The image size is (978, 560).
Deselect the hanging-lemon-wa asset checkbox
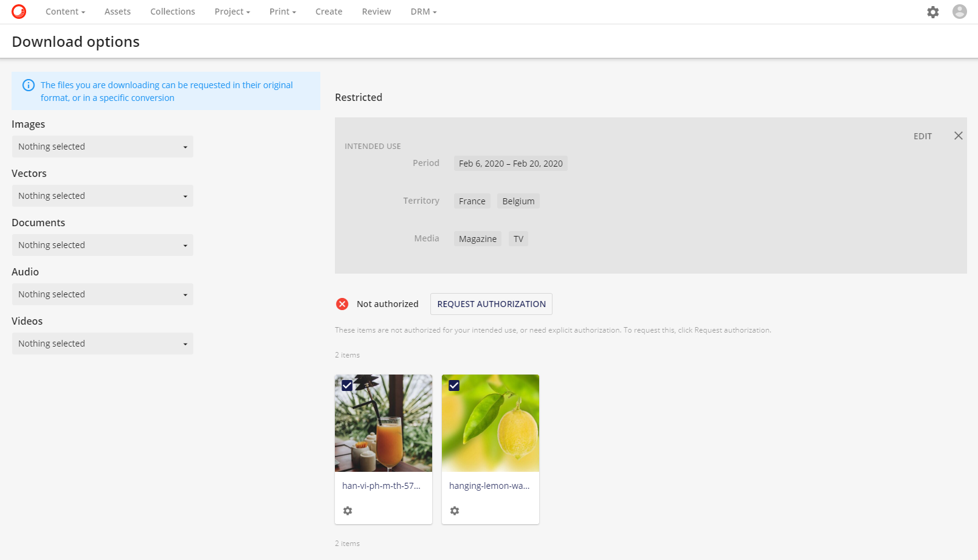(454, 385)
